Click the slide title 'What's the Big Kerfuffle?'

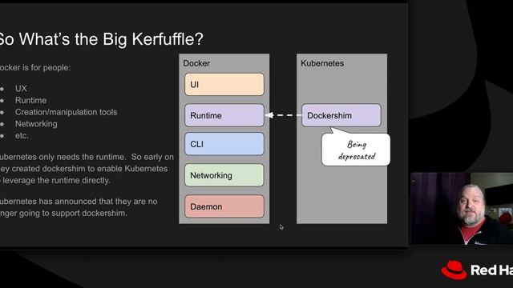point(111,39)
